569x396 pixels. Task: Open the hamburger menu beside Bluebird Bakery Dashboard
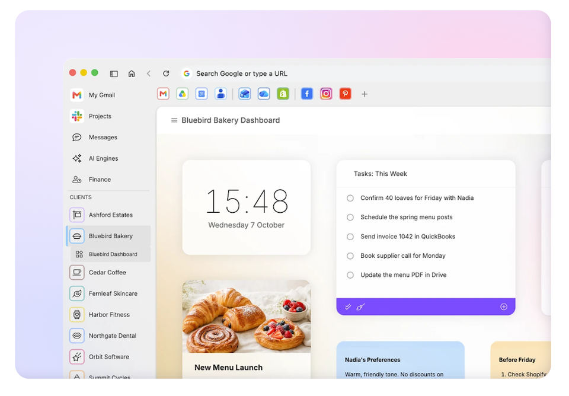174,120
